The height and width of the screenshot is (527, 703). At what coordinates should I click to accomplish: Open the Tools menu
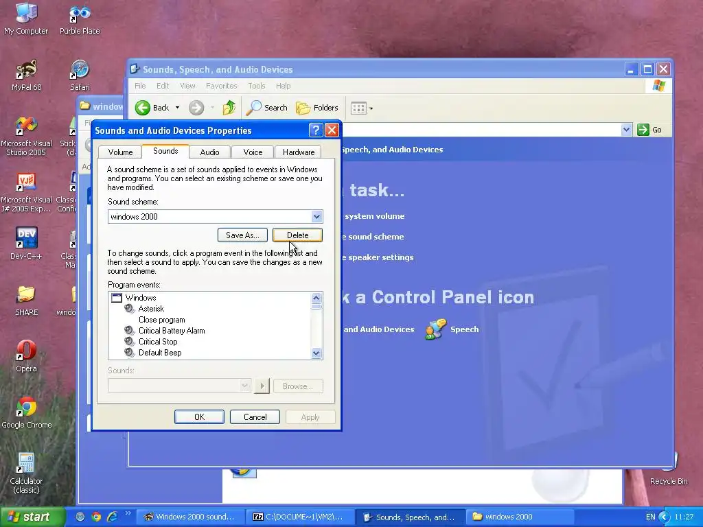[257, 86]
